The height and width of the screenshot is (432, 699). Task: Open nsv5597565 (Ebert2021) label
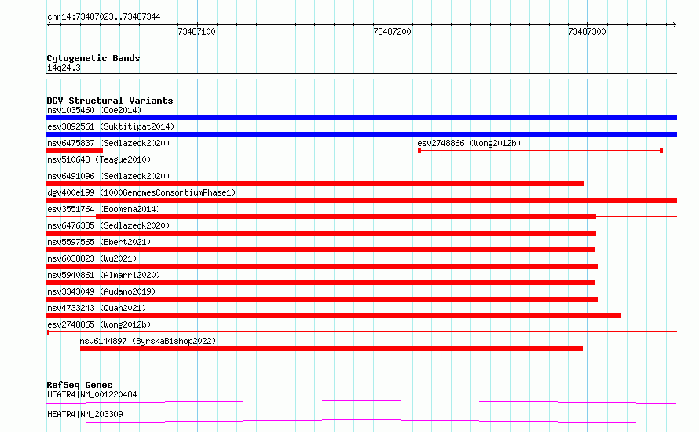(99, 242)
